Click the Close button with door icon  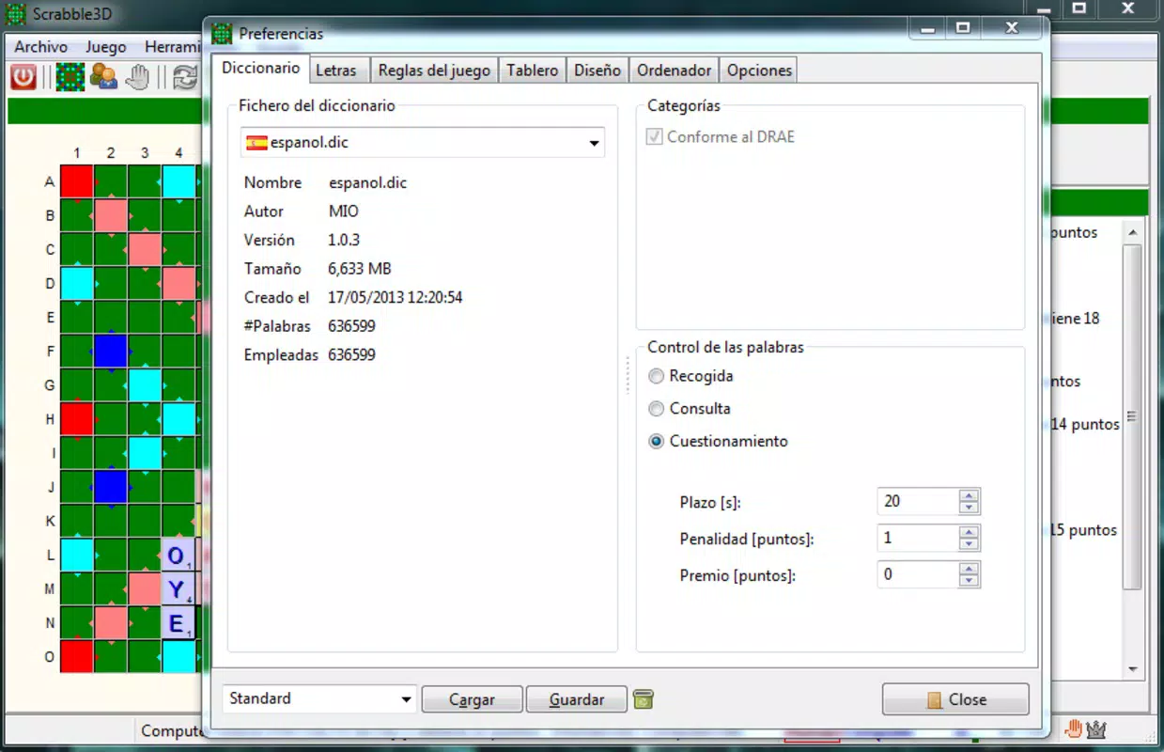tap(955, 699)
